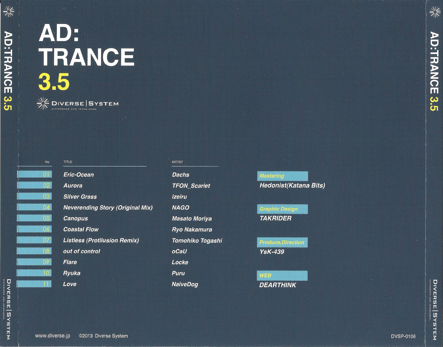Click the starburst icon beside Diverse System
Image resolution: width=443 pixels, height=347 pixels.
pyautogui.click(x=43, y=103)
